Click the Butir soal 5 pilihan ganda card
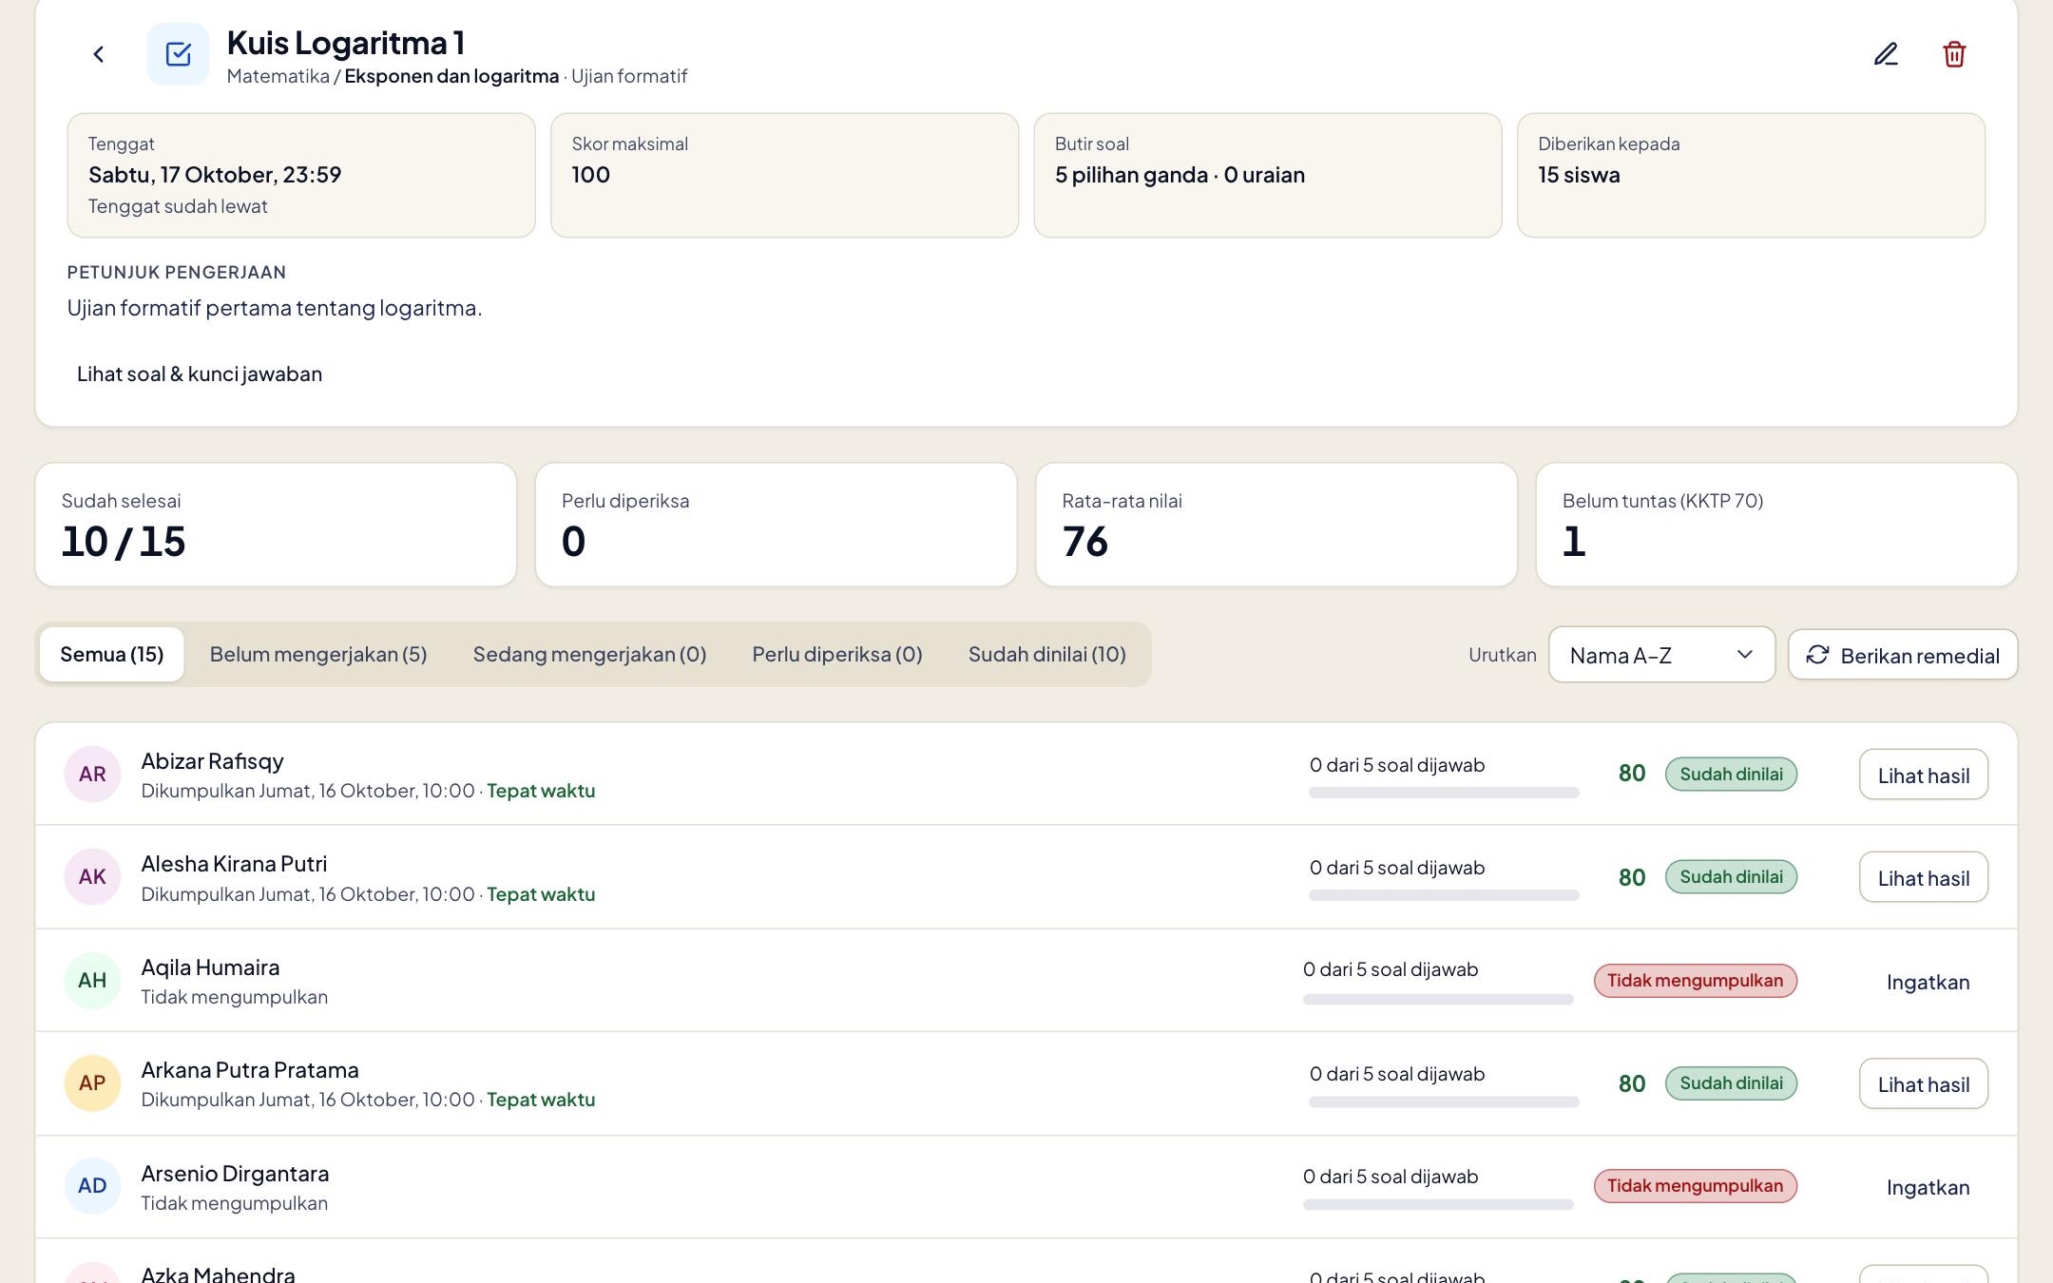Screen dimensions: 2053x1283 [1268, 175]
